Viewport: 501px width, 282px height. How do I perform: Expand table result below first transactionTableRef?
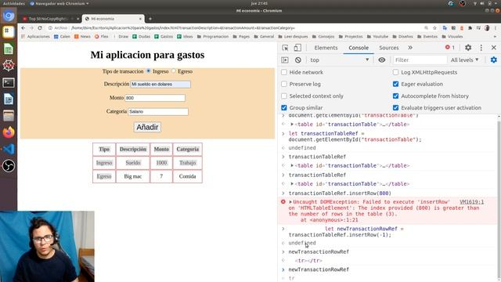(292, 165)
